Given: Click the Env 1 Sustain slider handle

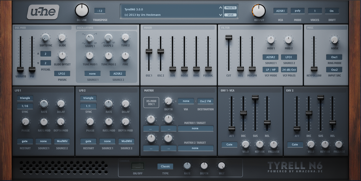Looking at the screenshot, I should click(255, 97).
